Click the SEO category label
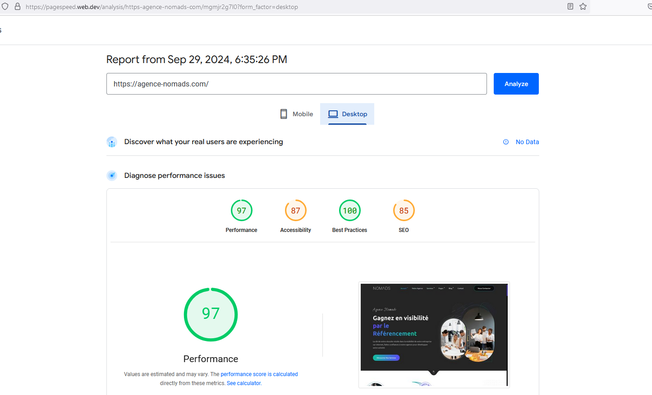 pos(404,230)
